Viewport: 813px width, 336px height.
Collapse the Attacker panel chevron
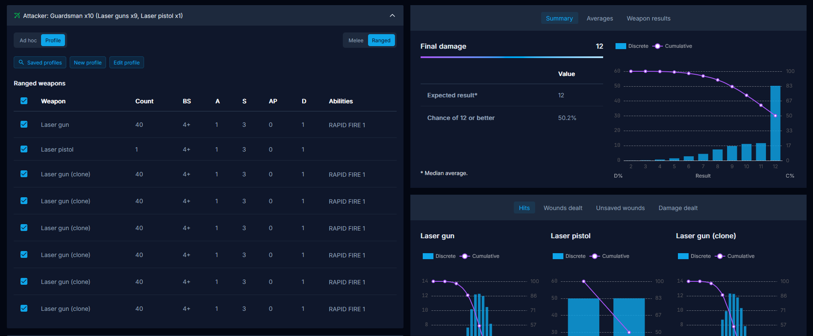tap(392, 15)
